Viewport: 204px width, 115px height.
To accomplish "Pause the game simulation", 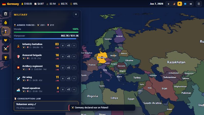I will [x=169, y=4].
